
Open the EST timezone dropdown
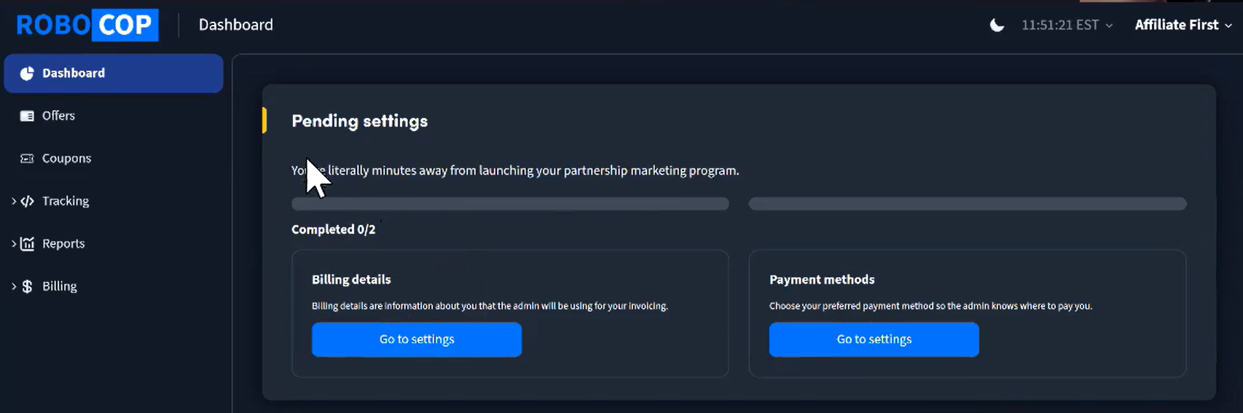pyautogui.click(x=1067, y=25)
